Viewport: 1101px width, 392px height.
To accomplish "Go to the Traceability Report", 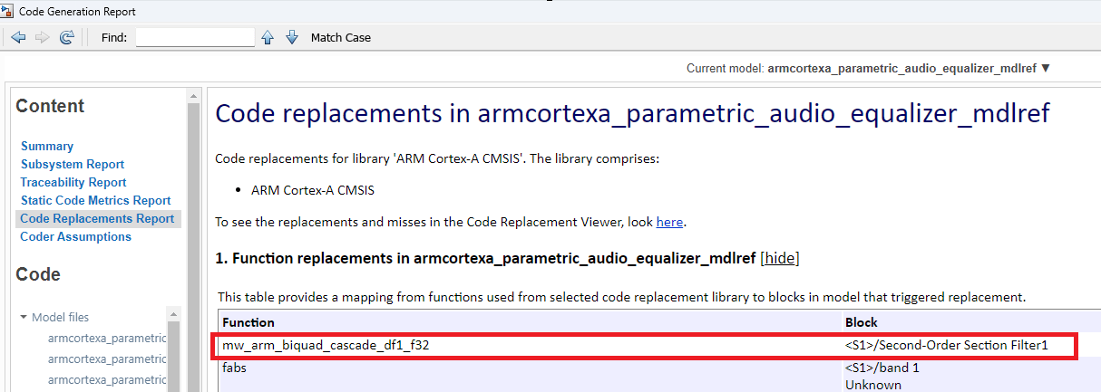I will click(73, 182).
